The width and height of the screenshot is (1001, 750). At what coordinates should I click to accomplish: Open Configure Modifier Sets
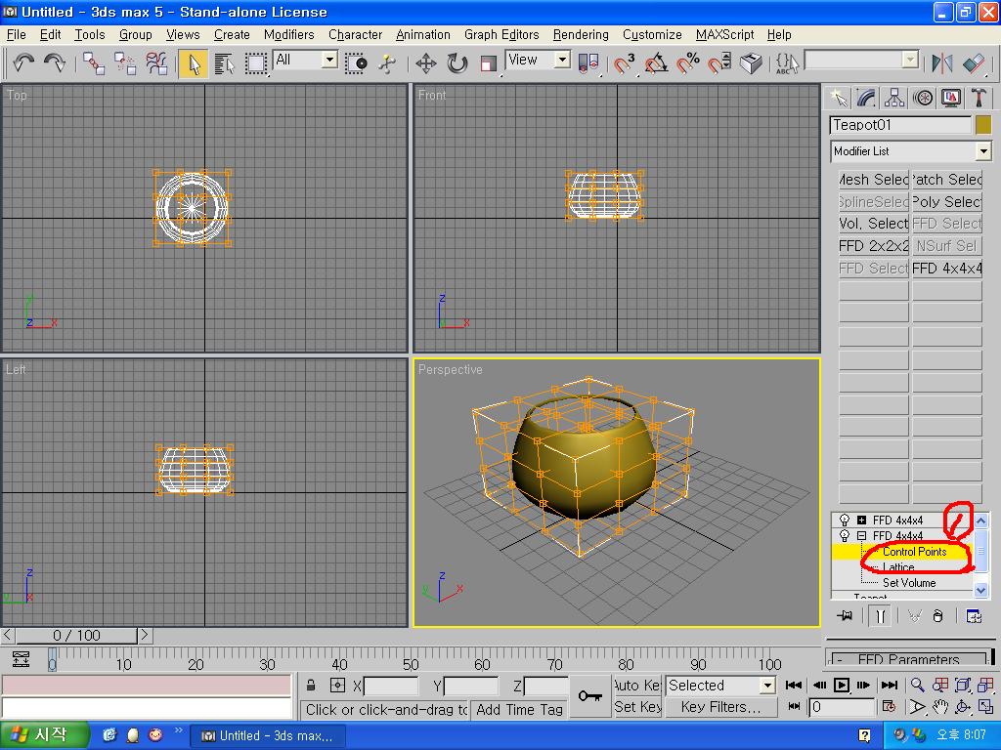click(x=974, y=616)
